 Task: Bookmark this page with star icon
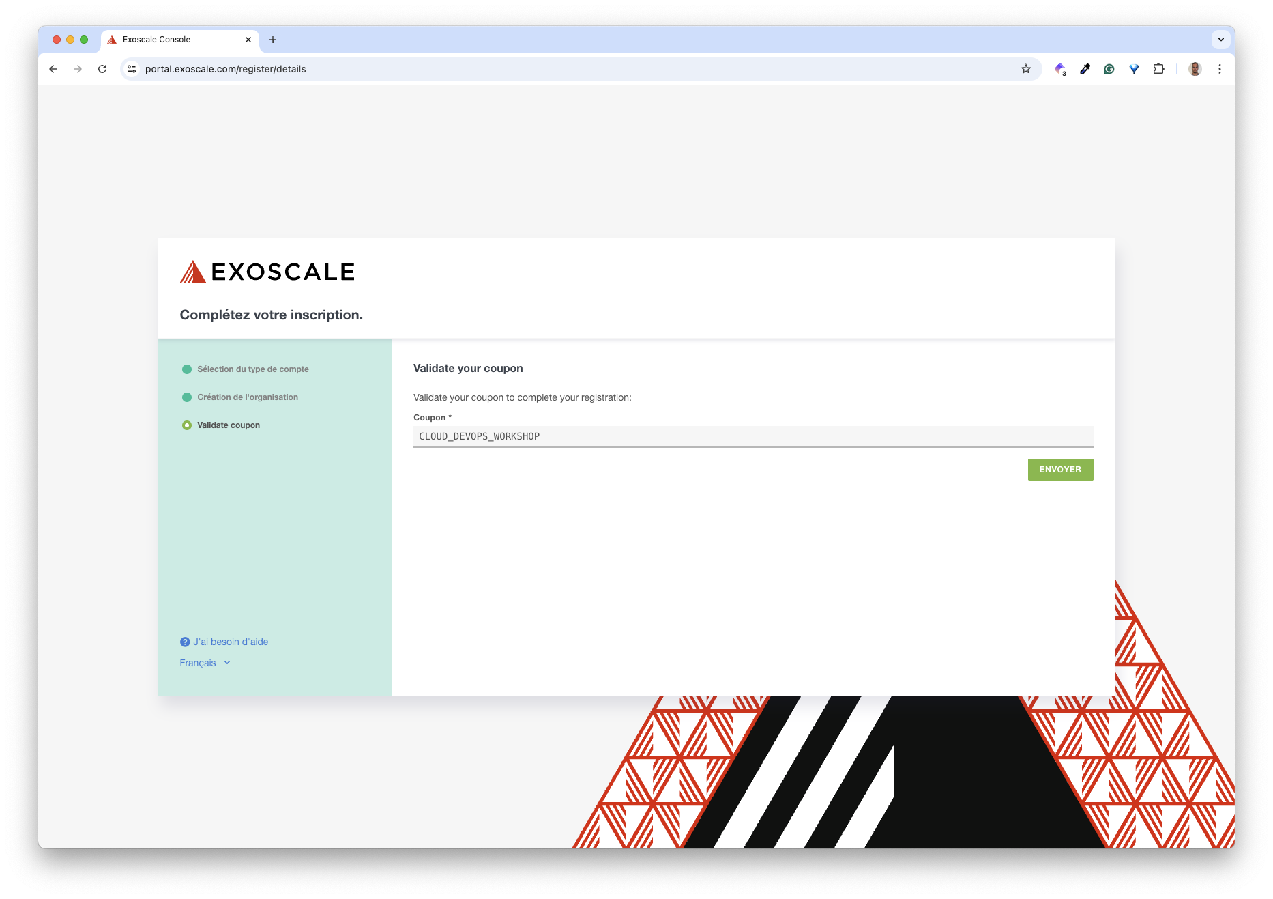click(x=1025, y=69)
